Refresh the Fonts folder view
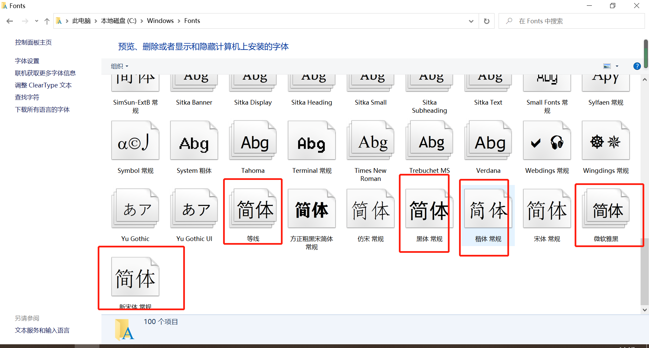Screen dimensions: 649x348 [x=486, y=21]
